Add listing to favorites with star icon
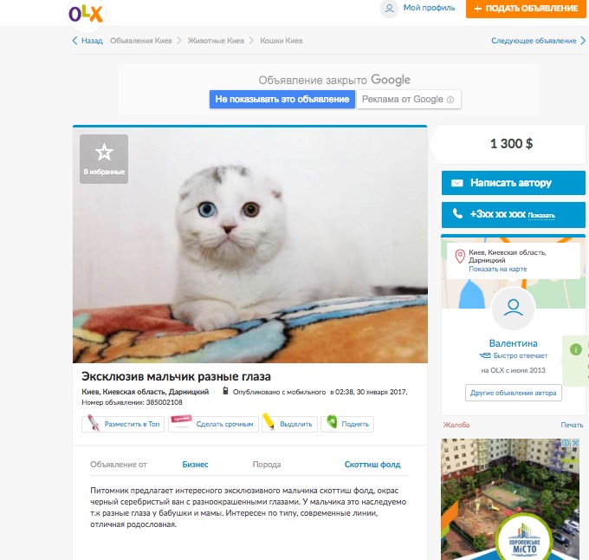 104,159
